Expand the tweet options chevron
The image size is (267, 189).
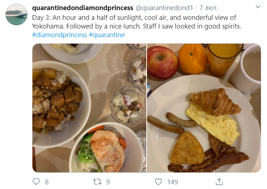coord(258,7)
